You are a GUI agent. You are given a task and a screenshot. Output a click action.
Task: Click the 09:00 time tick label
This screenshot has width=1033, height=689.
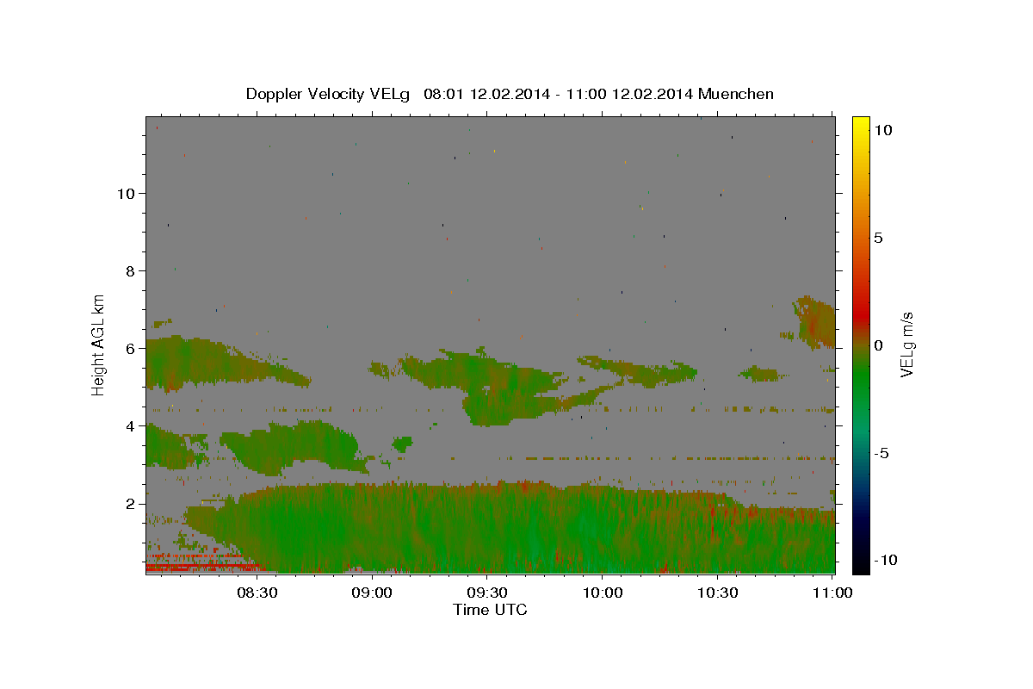click(373, 593)
